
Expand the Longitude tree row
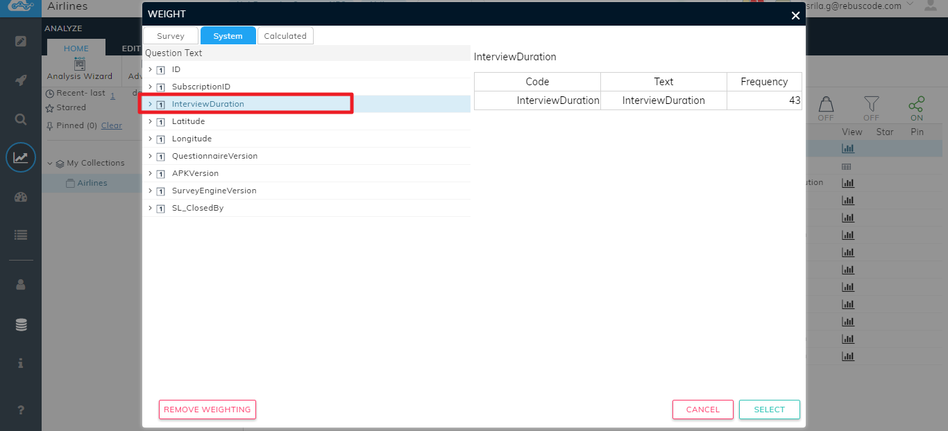pyautogui.click(x=150, y=139)
